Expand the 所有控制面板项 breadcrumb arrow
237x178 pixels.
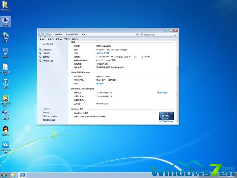[x=81, y=35]
